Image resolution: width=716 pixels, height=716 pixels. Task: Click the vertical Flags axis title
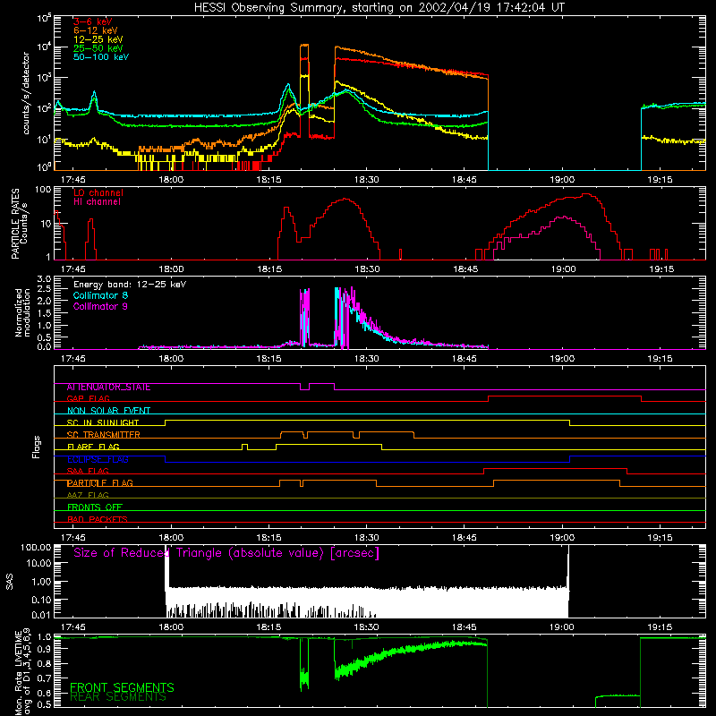click(x=37, y=447)
